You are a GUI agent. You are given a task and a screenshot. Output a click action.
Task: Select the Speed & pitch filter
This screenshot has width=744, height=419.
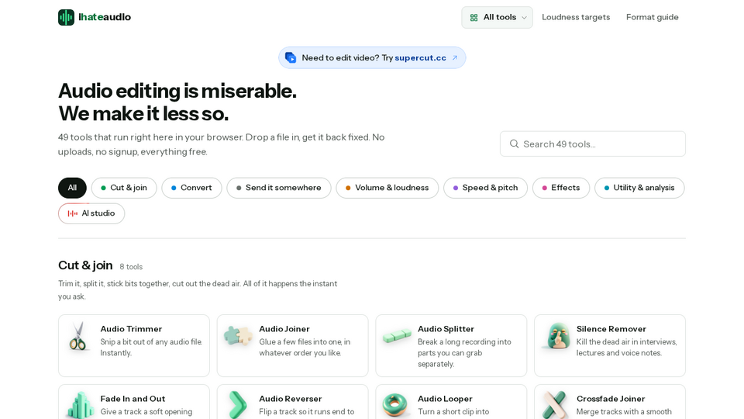pyautogui.click(x=485, y=188)
